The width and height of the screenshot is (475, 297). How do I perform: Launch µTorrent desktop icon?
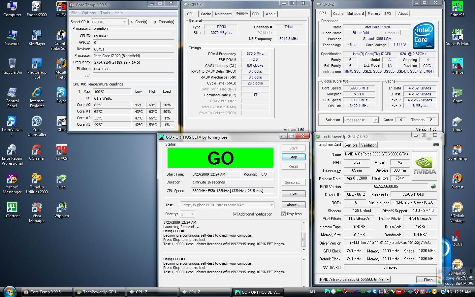[x=12, y=210]
